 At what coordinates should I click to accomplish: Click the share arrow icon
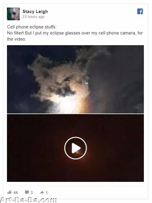tap(42, 192)
